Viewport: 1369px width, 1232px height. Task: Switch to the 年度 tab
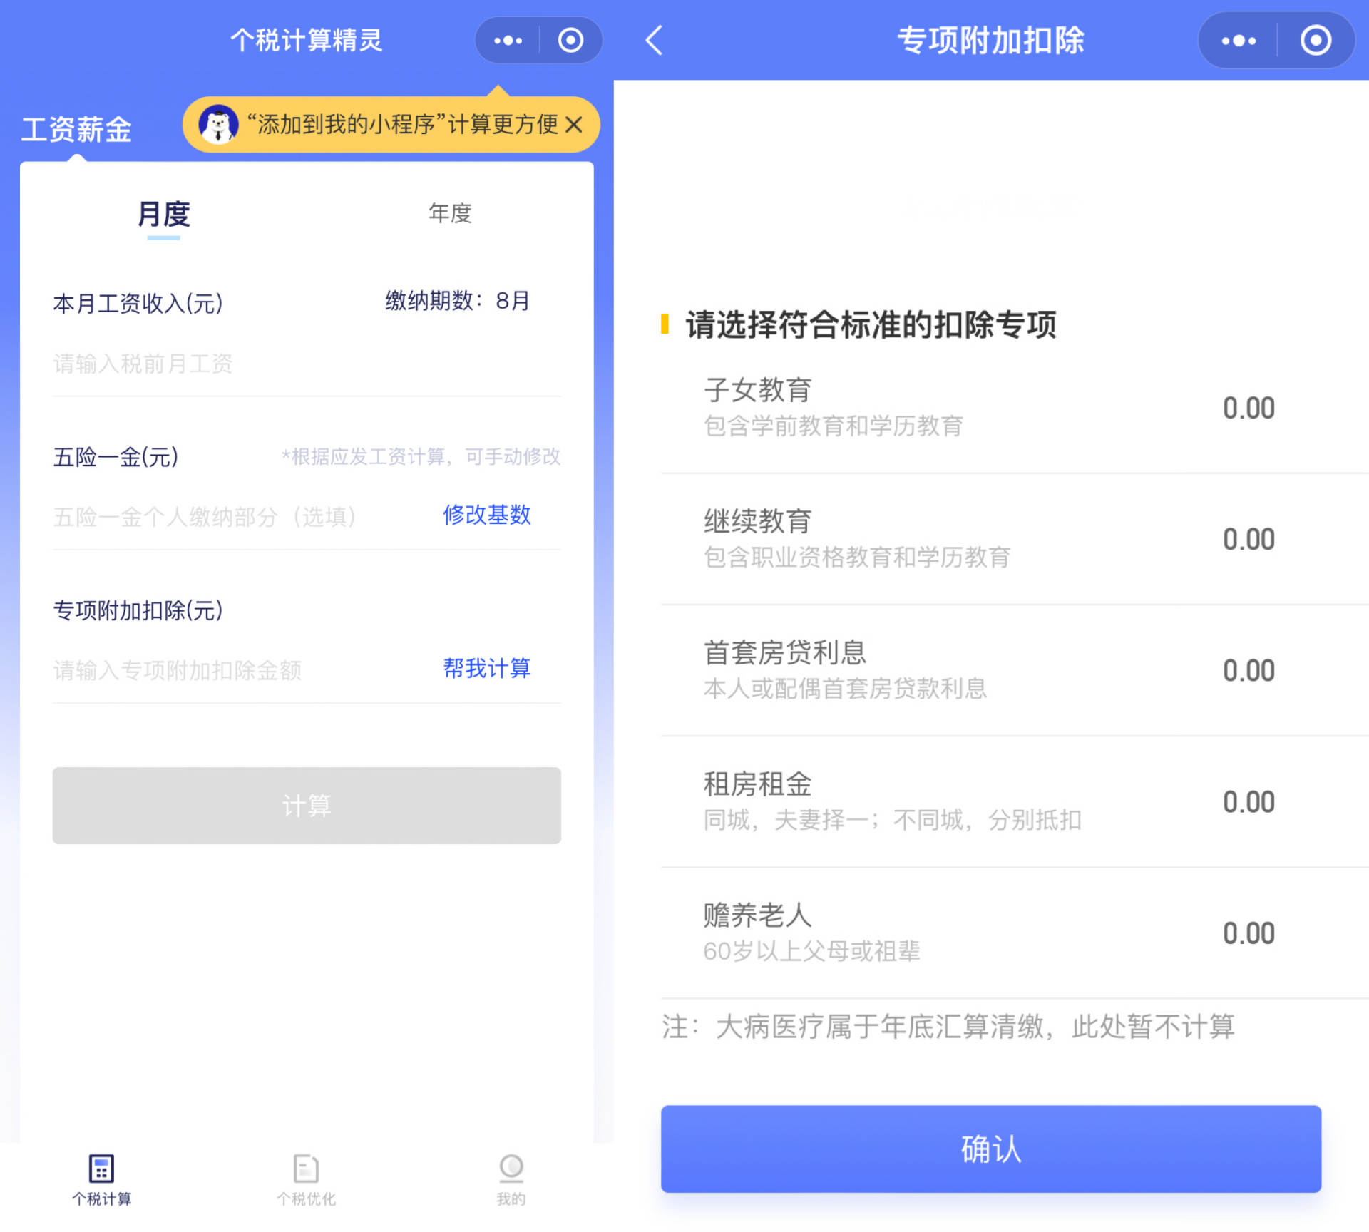point(450,212)
